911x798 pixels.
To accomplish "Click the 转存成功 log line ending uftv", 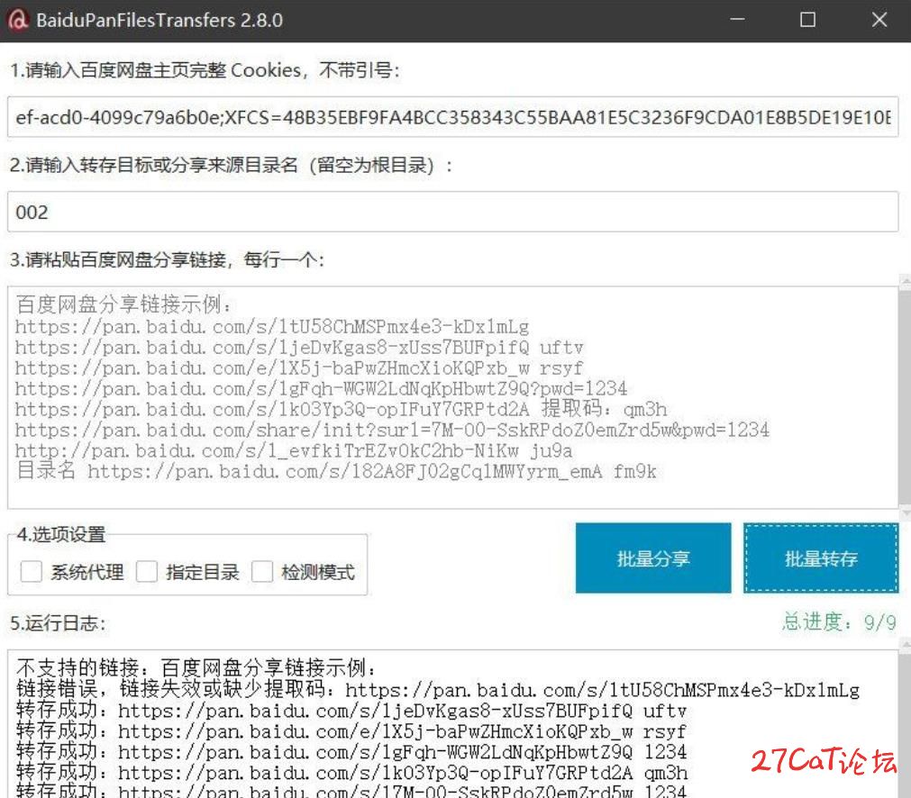I will coord(351,711).
